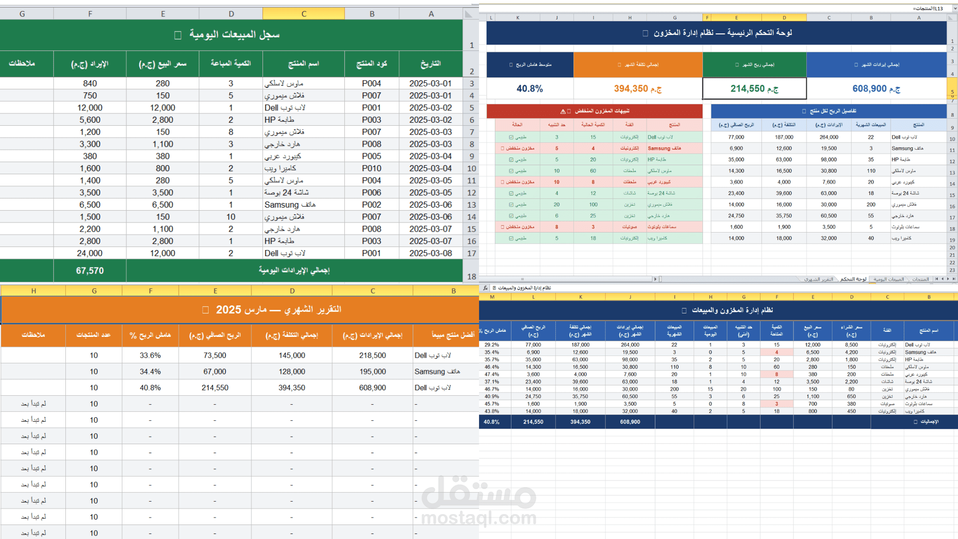The image size is (958, 539).
Task: Click the warning icon on low-stock alerts header
Action: pos(563,111)
